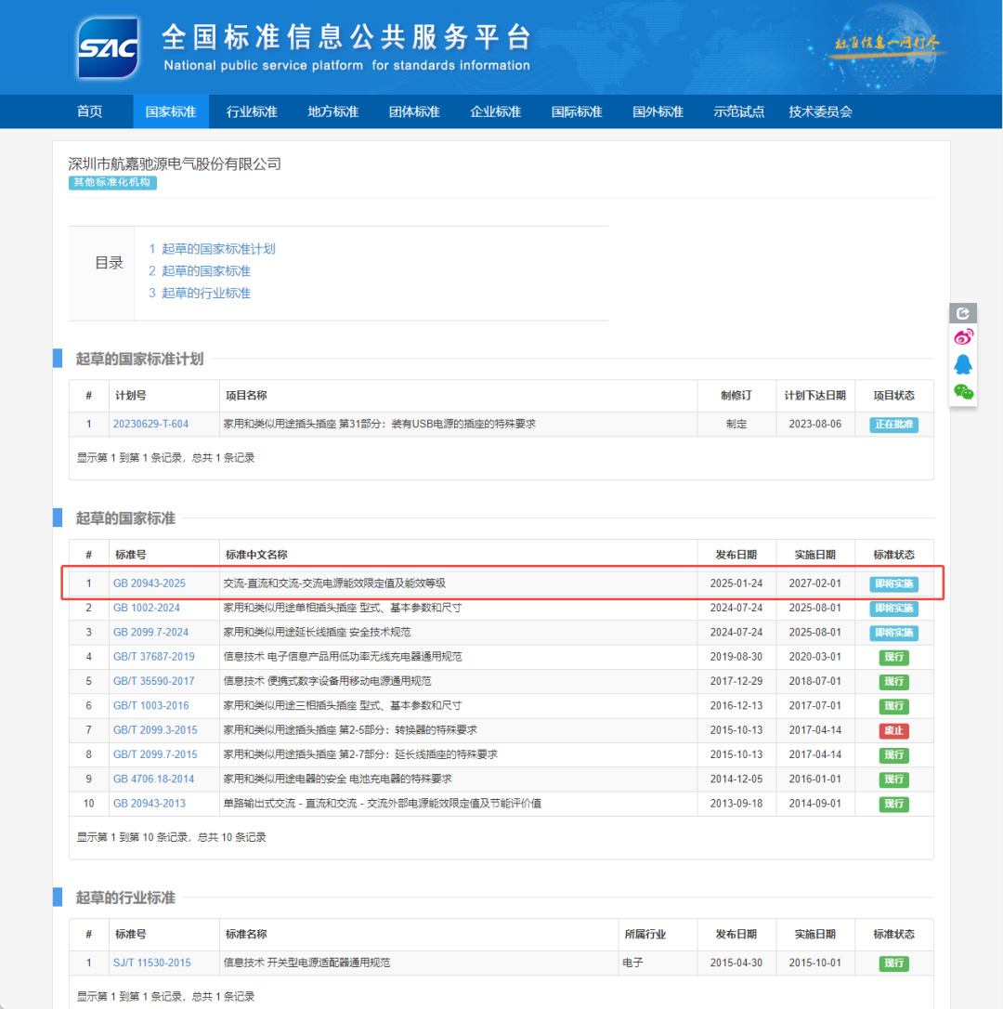Screen dimensions: 1003x1009
Task: Click the red 废止 status badge
Action: coord(893,730)
